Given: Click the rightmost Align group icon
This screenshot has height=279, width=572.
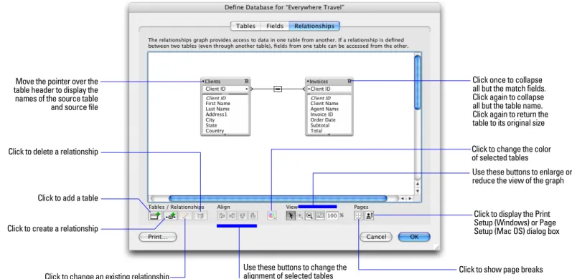Looking at the screenshot, I should tap(253, 216).
